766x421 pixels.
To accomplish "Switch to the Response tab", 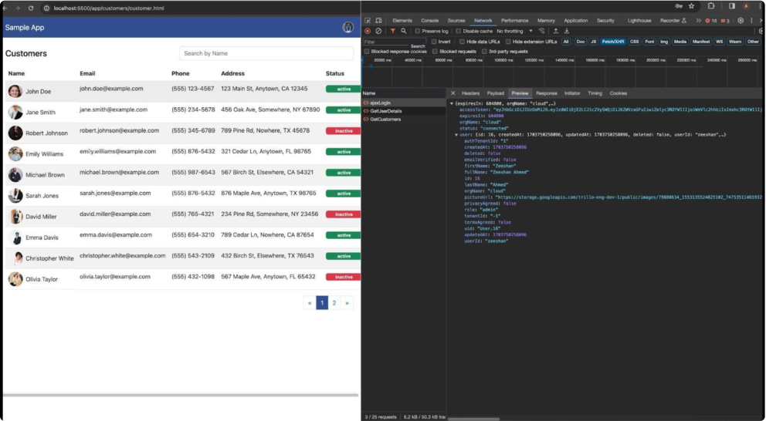I will (546, 93).
